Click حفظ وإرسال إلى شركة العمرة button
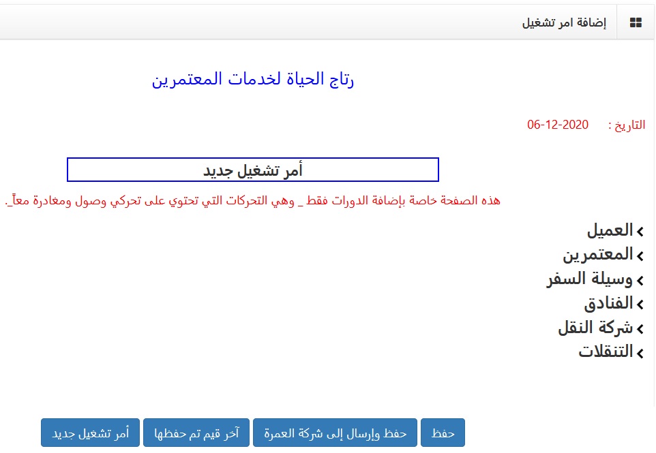Viewport: 656px width, 453px height. 335,433
